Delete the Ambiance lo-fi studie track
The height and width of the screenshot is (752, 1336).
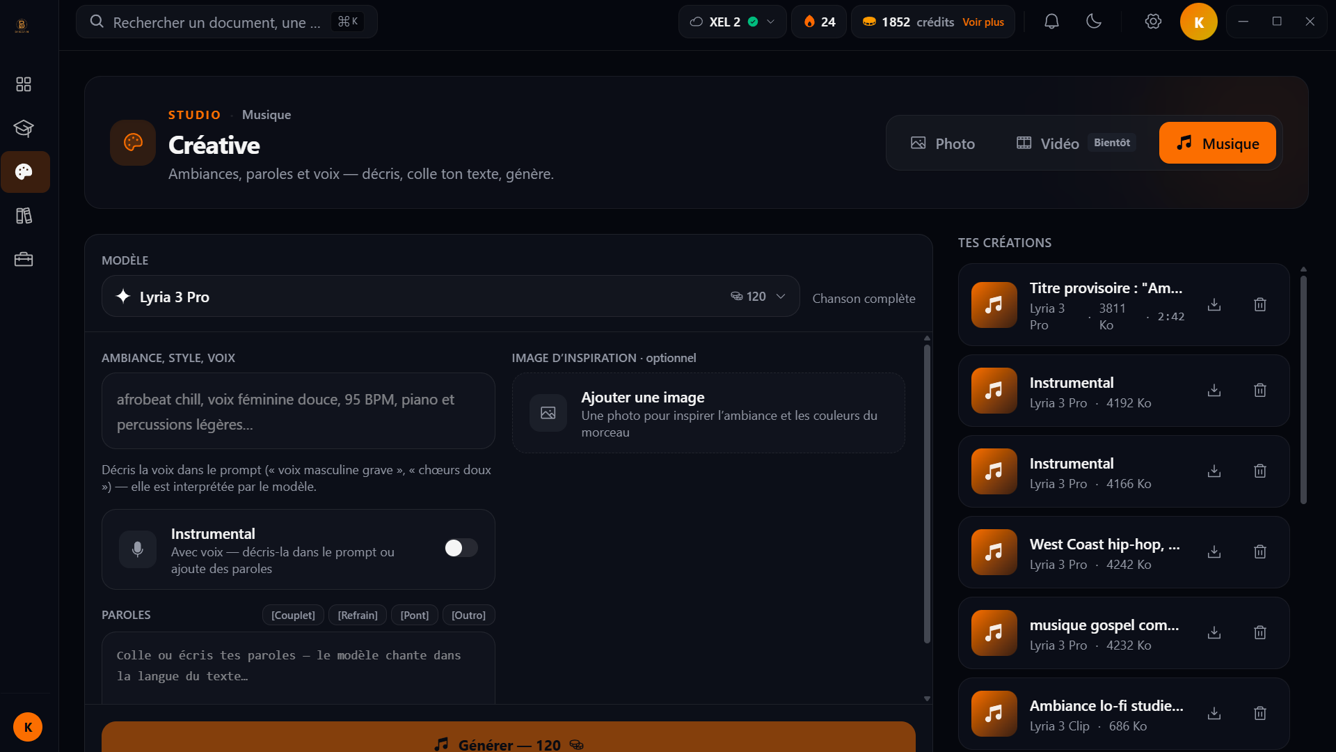coord(1260,714)
